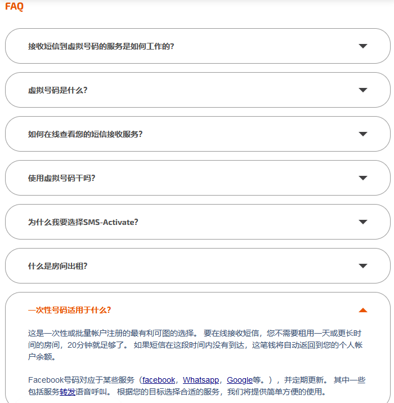Click the down arrow beside 什么是房间出租
Viewport: 394px width, 403px height.
tap(363, 266)
